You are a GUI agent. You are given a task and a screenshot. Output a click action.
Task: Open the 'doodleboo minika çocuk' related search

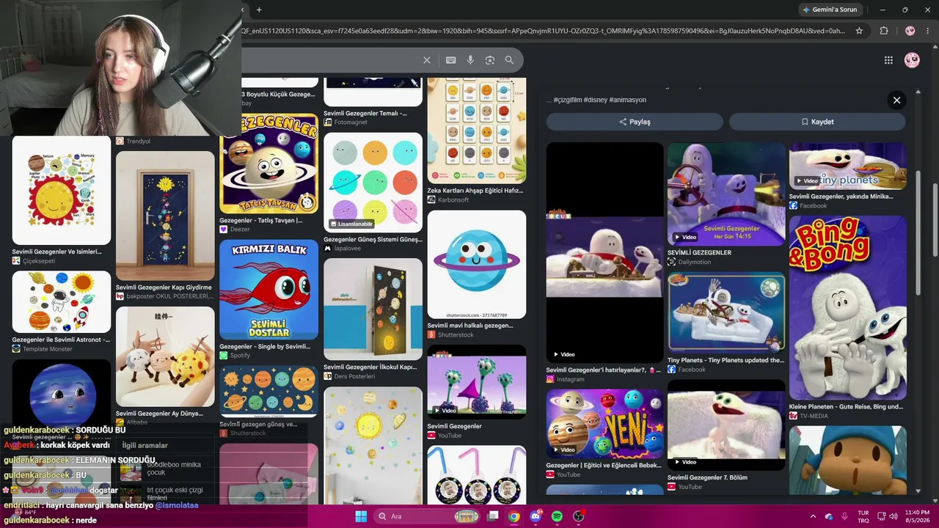tap(174, 469)
